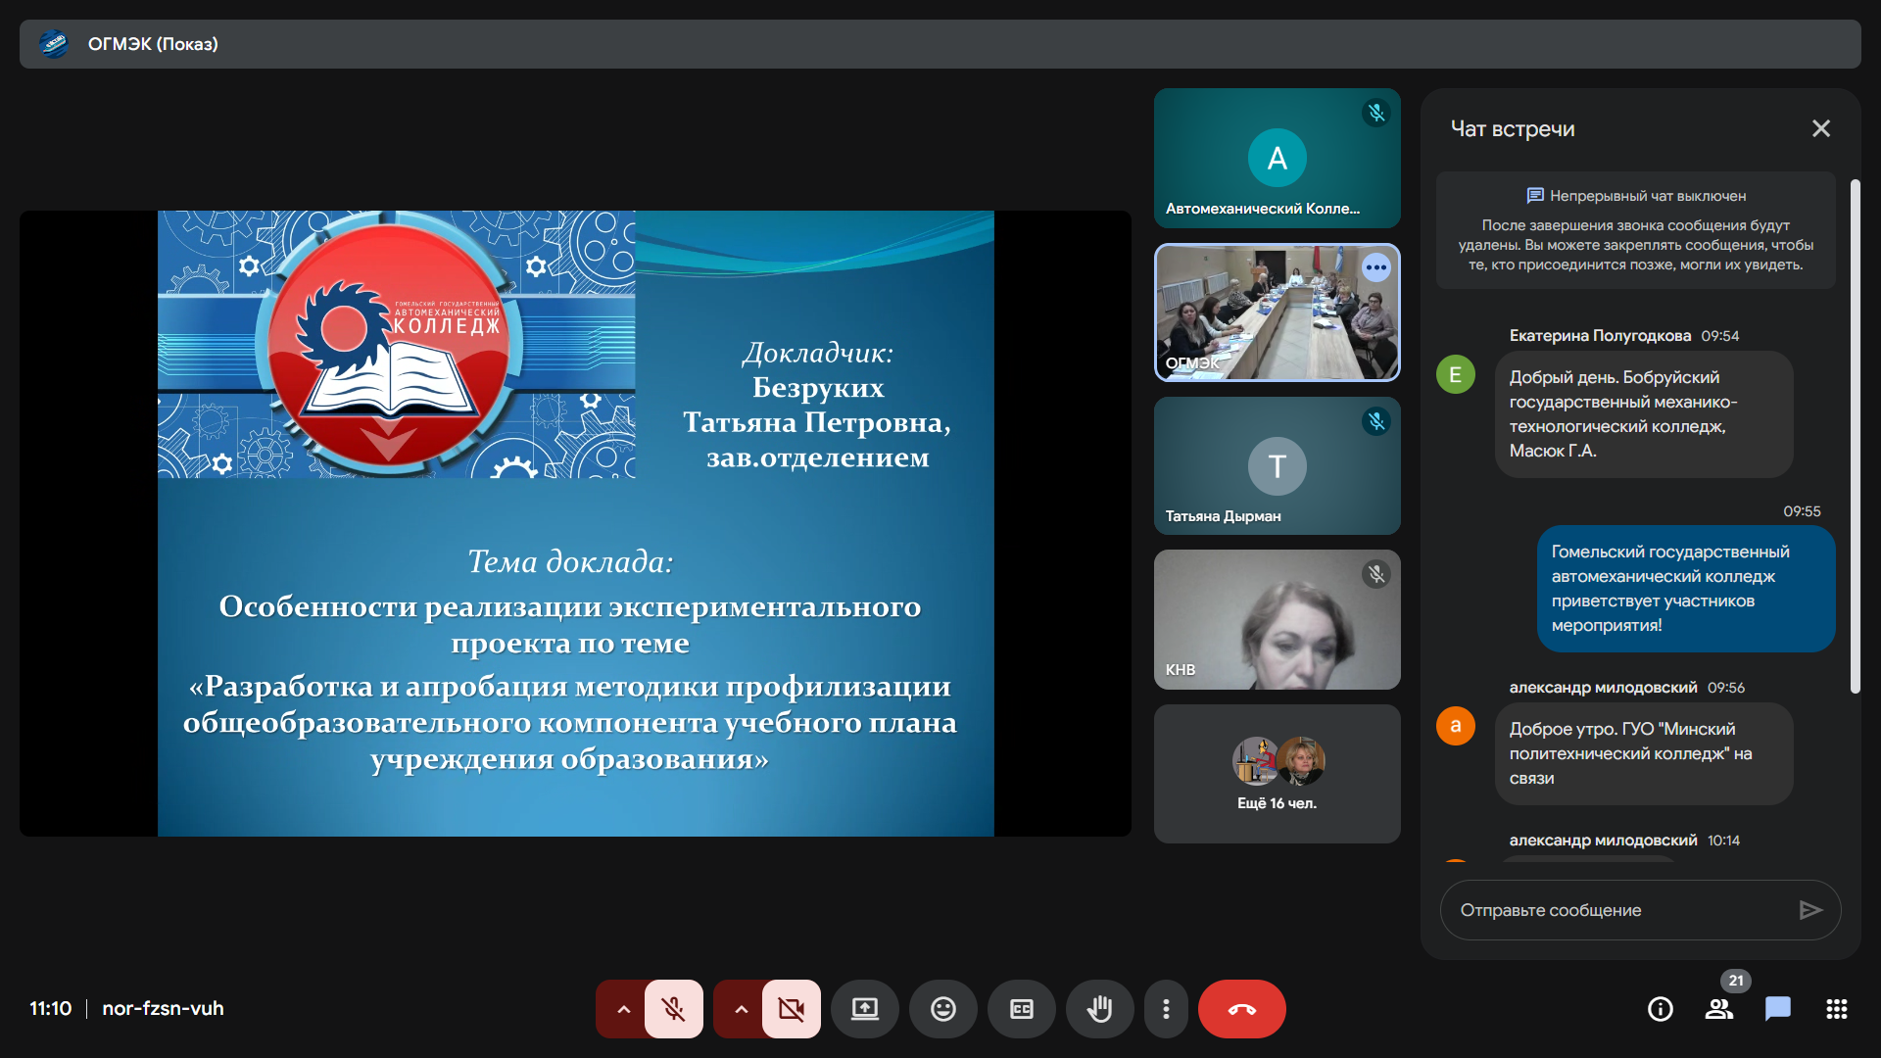This screenshot has width=1881, height=1058.
Task: Start presenting your screen
Action: point(864,1009)
